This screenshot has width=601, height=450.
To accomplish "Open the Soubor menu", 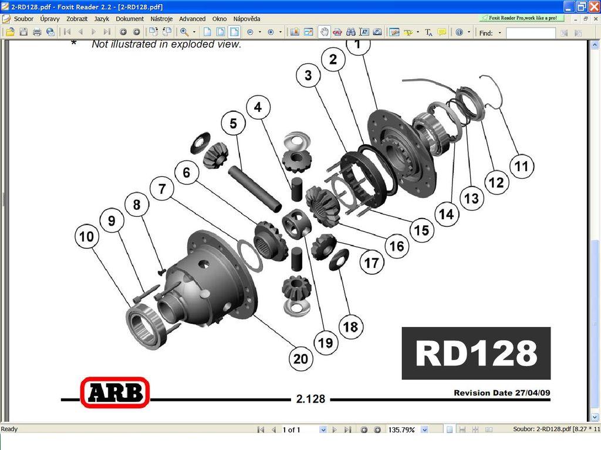I will coord(23,19).
